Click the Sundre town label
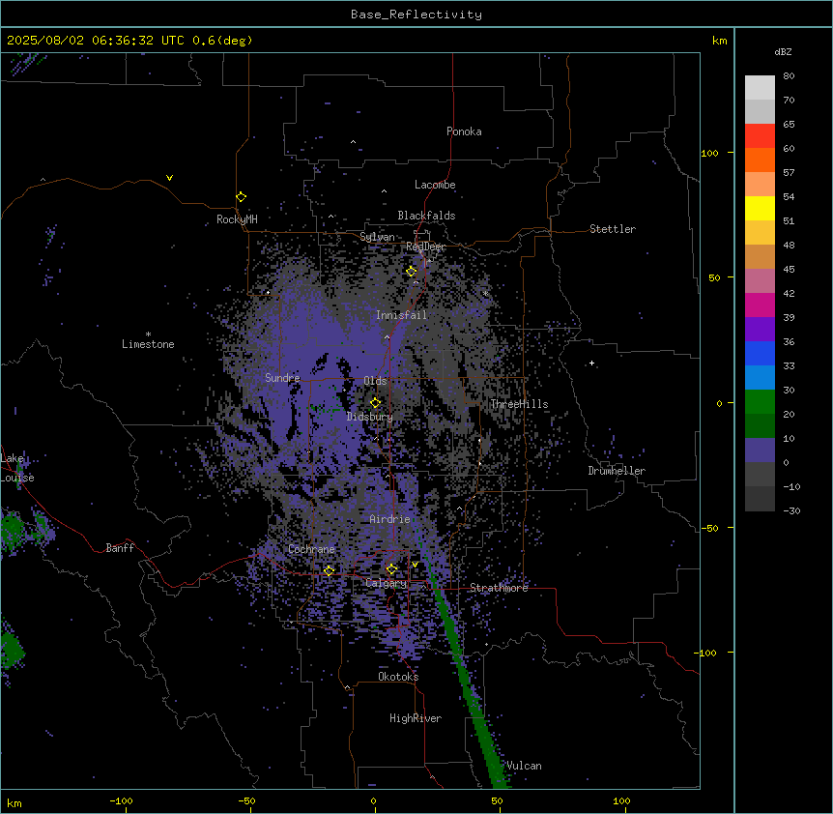833x814 pixels. [282, 378]
